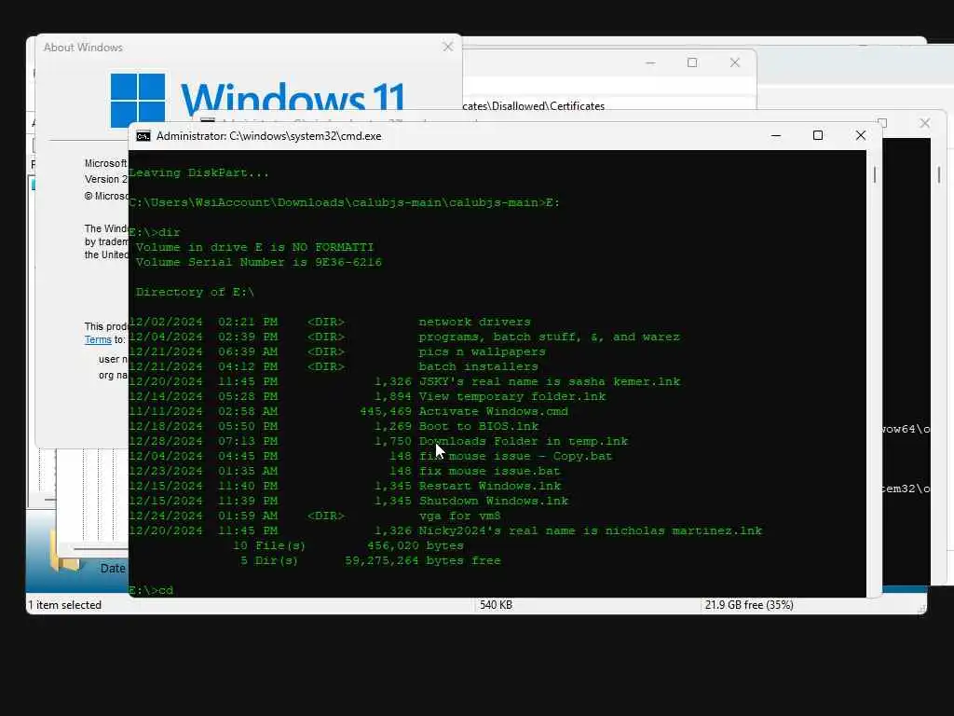Click the 'E:\>cd' command prompt line
This screenshot has width=954, height=716.
(x=152, y=590)
